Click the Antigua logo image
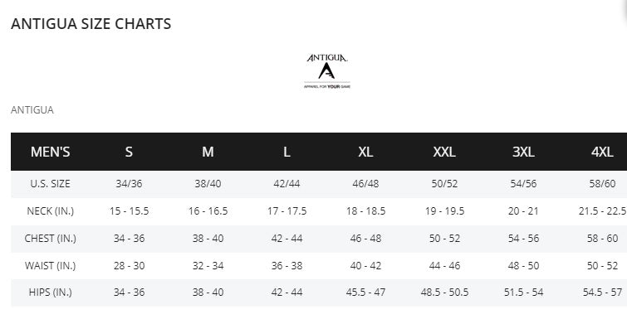 pos(327,71)
